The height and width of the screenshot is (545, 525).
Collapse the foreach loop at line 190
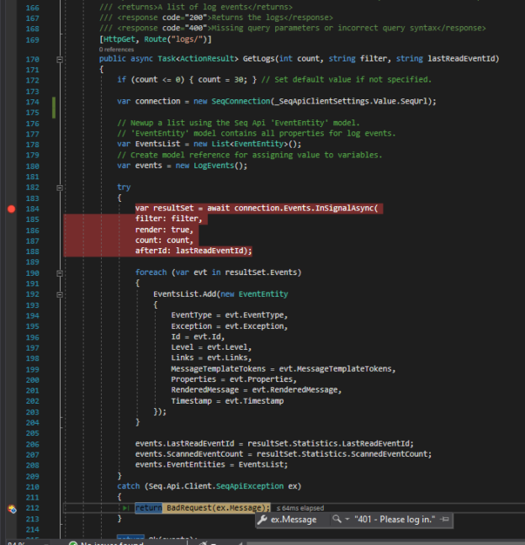pyautogui.click(x=60, y=273)
